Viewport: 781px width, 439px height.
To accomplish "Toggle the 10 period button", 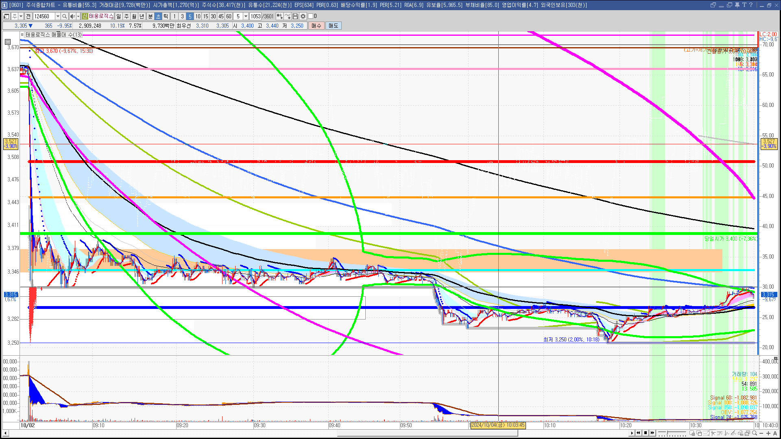I will pos(198,16).
